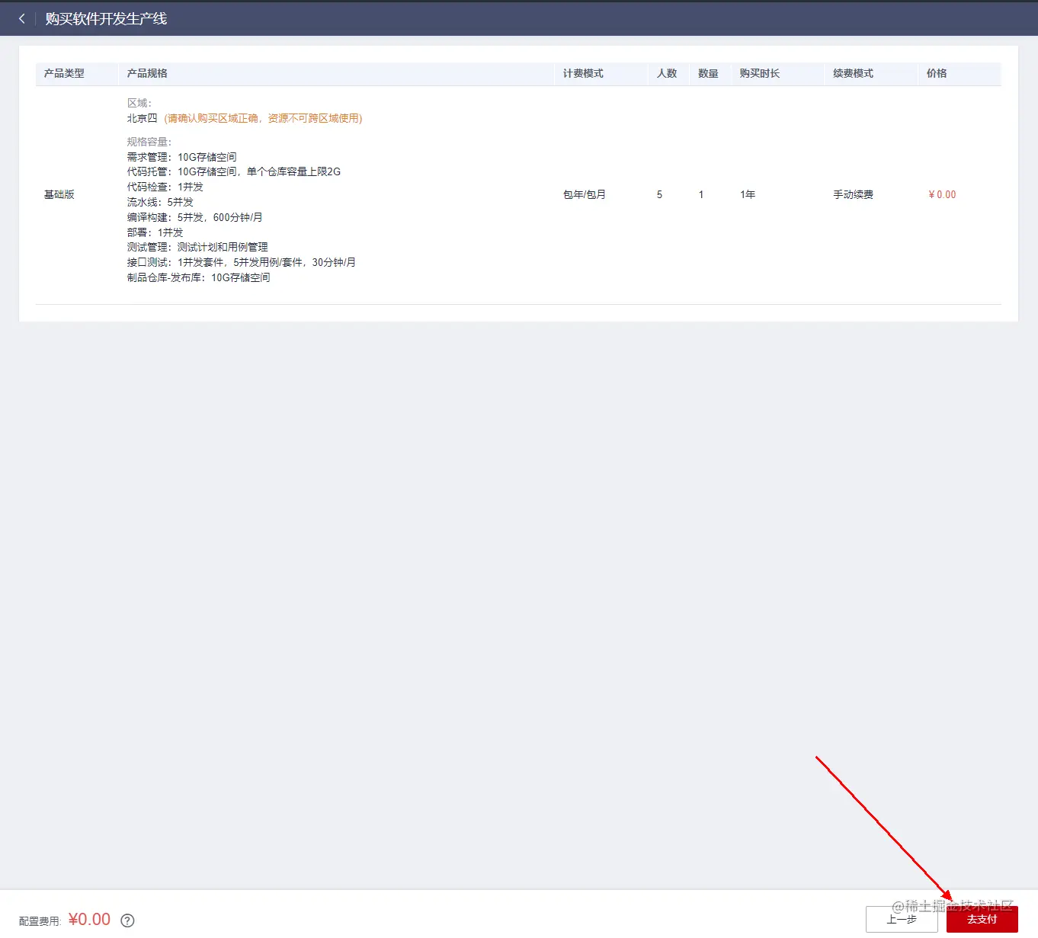Viewport: 1038px width, 938px height.
Task: Click the 流水线：5并发 line
Action: point(160,202)
